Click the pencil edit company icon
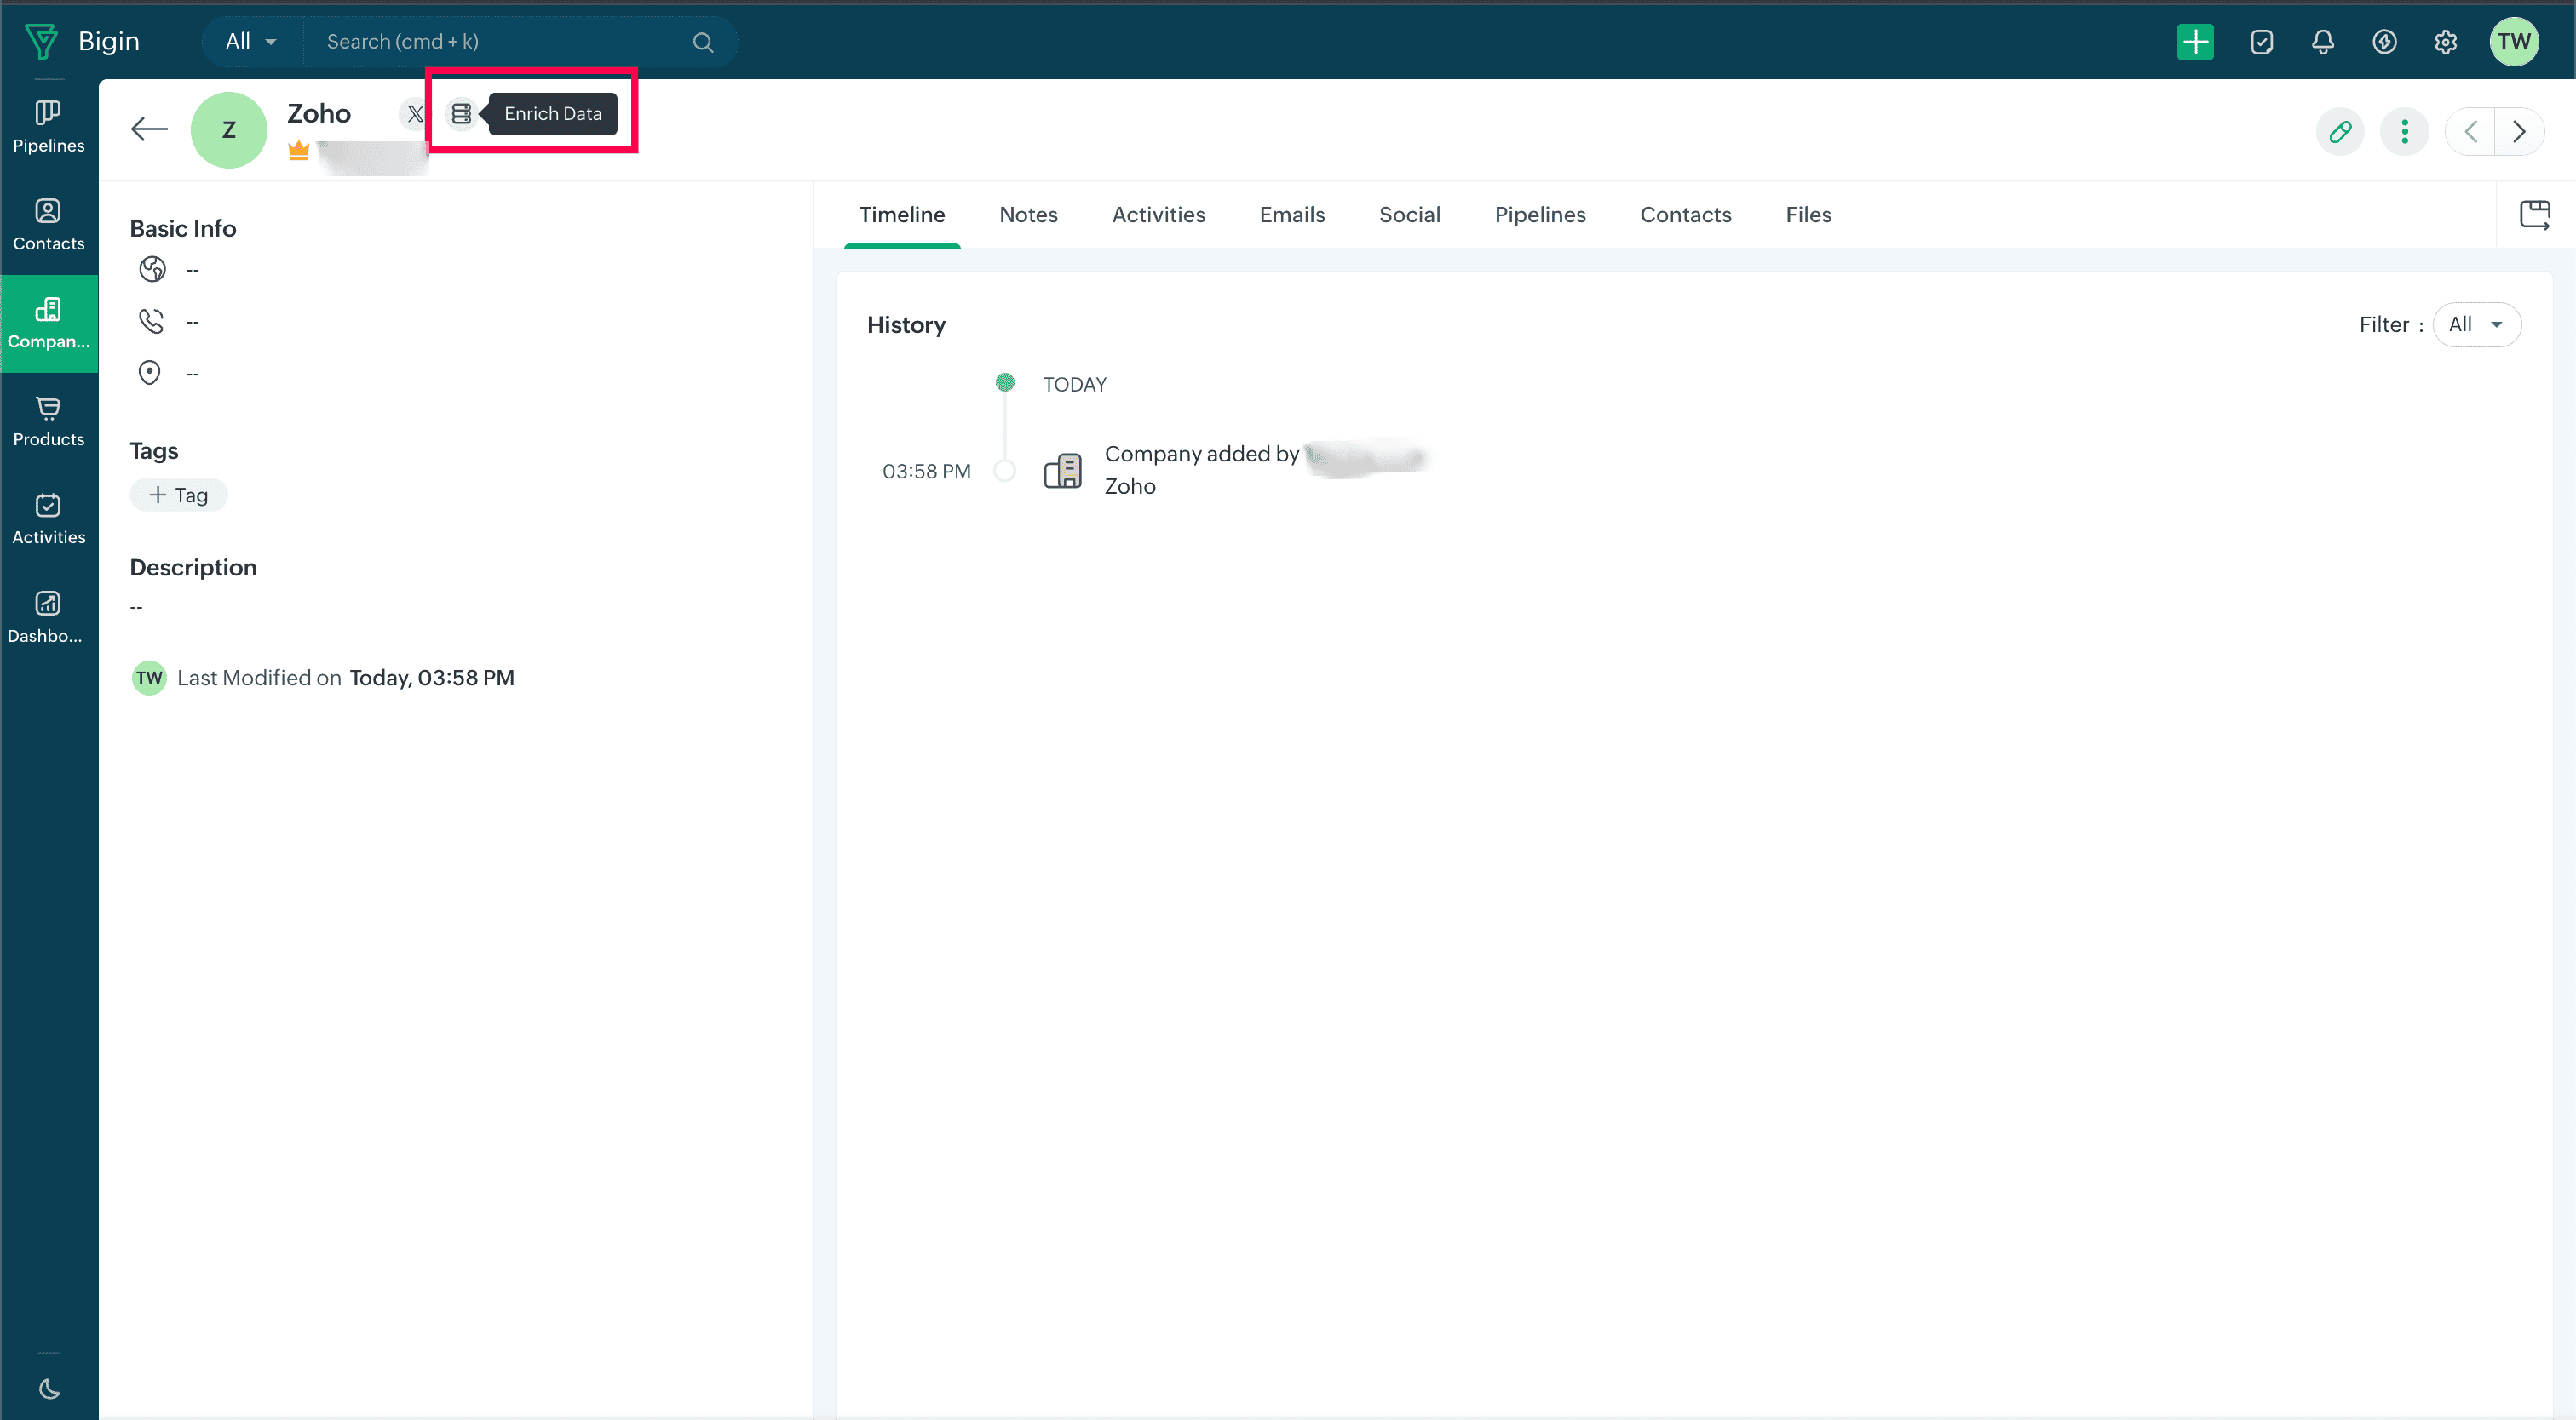This screenshot has width=2576, height=1420. point(2340,132)
